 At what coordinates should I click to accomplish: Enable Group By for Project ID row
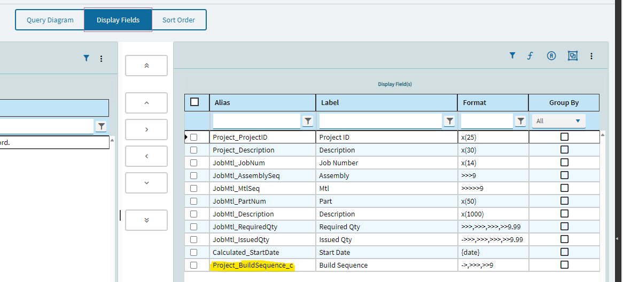pyautogui.click(x=564, y=137)
